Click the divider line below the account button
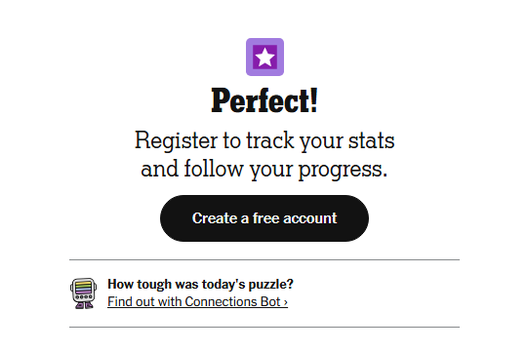The width and height of the screenshot is (528, 351). 264,259
